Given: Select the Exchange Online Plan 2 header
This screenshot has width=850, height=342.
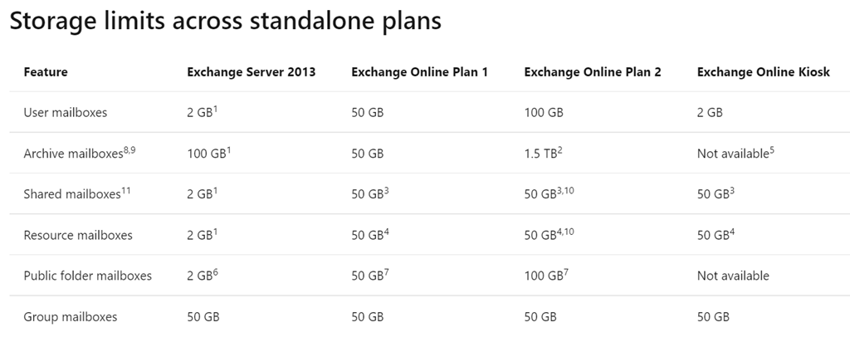Looking at the screenshot, I should click(593, 72).
